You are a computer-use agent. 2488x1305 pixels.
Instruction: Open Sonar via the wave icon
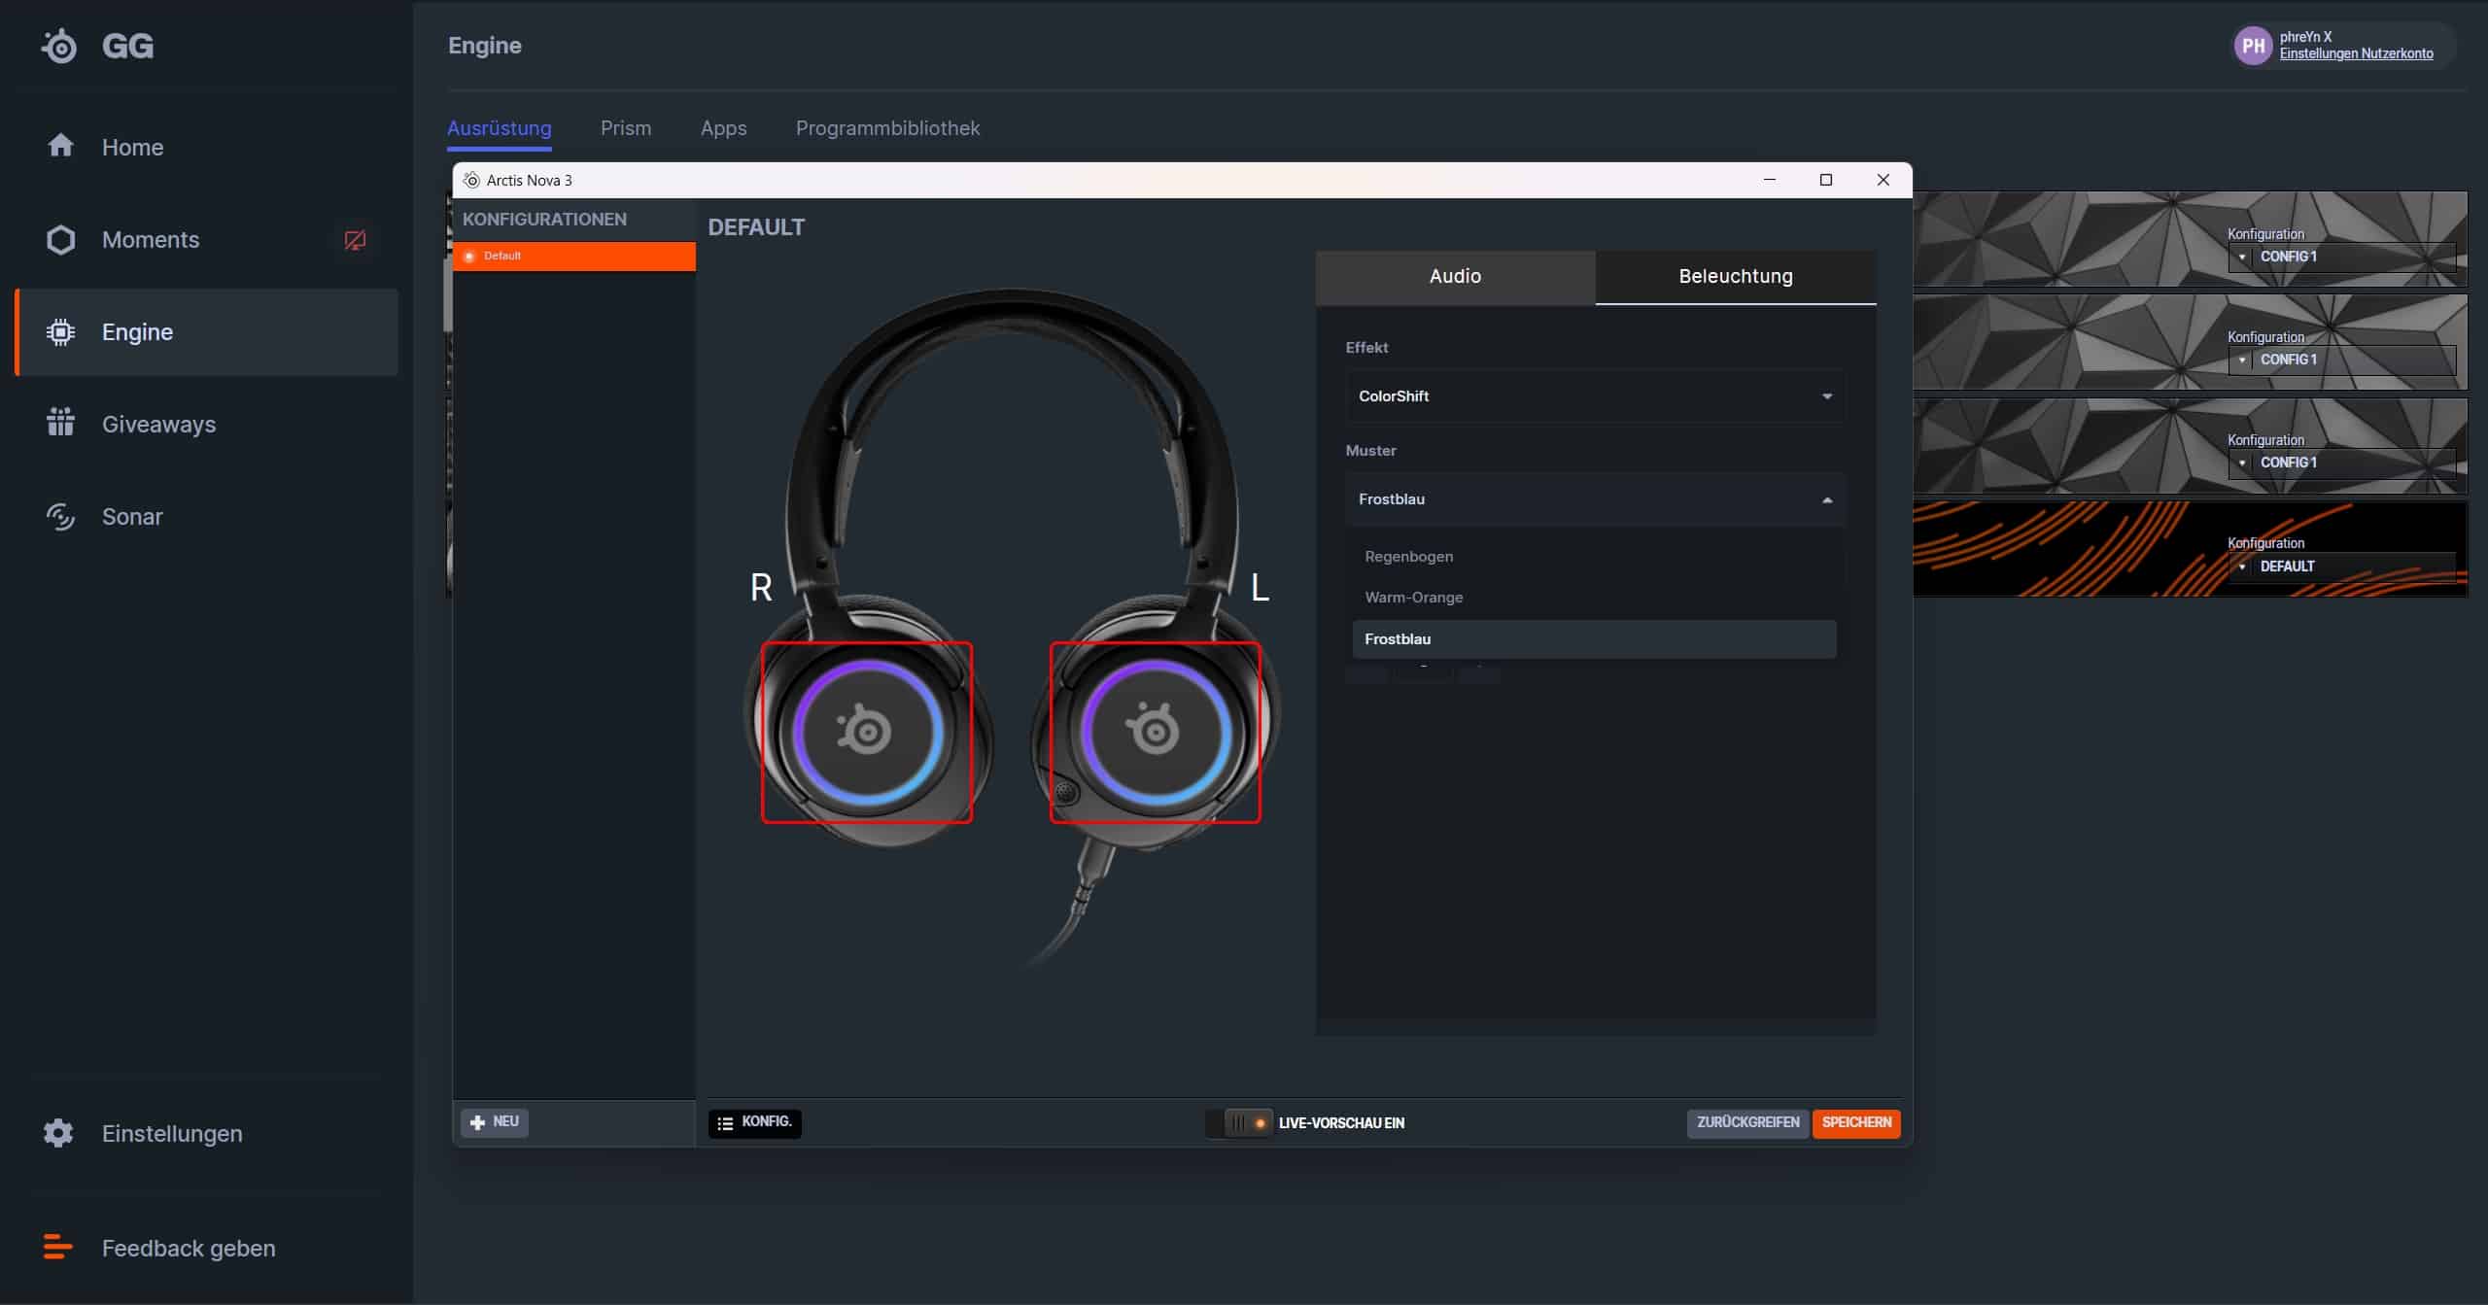pos(60,516)
